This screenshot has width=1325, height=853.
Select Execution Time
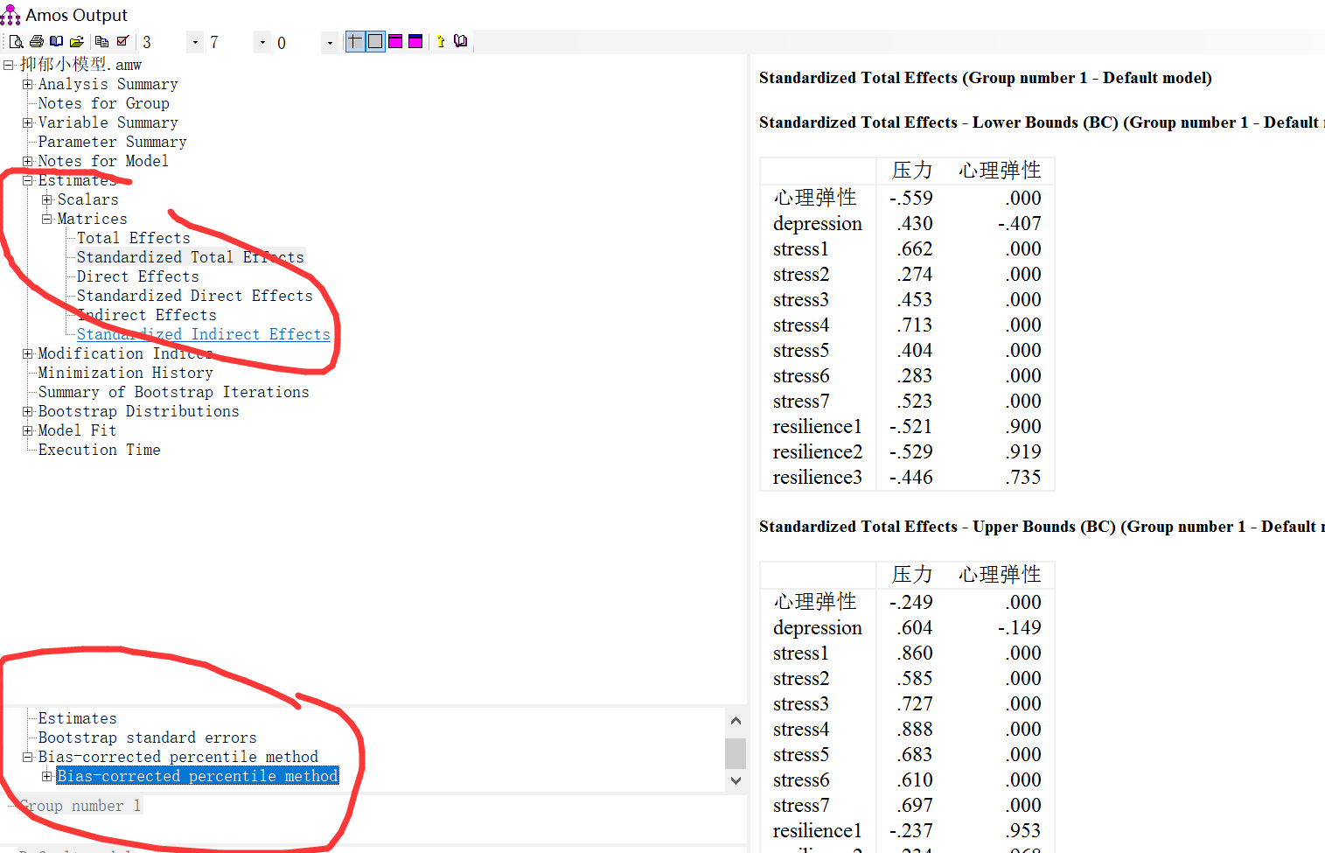[x=99, y=450]
